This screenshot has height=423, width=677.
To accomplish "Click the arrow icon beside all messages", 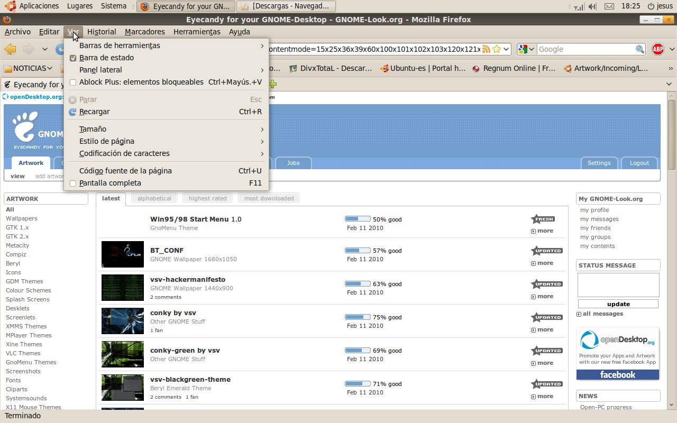I will [x=579, y=314].
